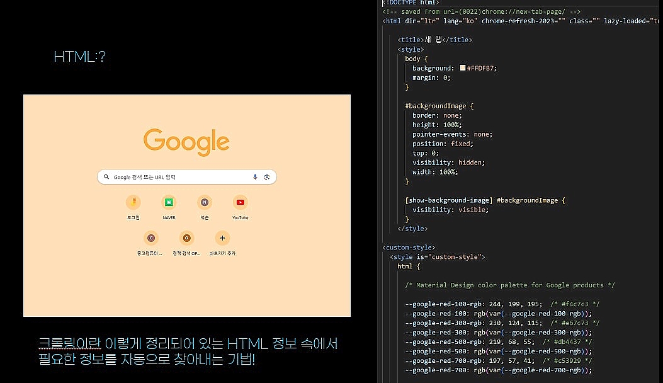The width and height of the screenshot is (663, 383).
Task: Open the NAVER shortcut tile
Action: (x=169, y=207)
